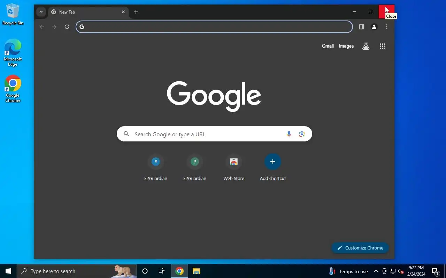Open the clock showing 5:22 PM
This screenshot has height=278, width=446.
tap(416, 271)
